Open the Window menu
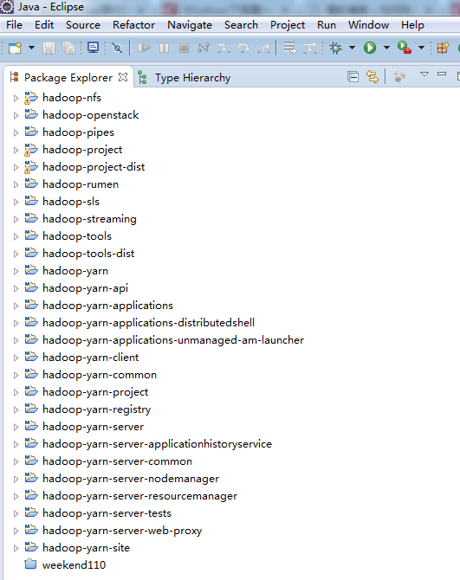 pos(368,25)
